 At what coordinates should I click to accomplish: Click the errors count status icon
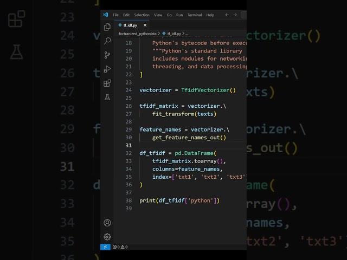[x=116, y=247]
